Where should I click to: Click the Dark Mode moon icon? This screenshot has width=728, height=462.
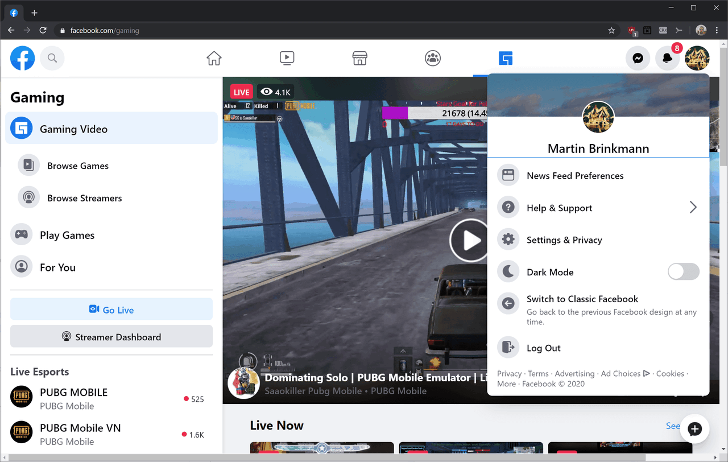coord(508,272)
